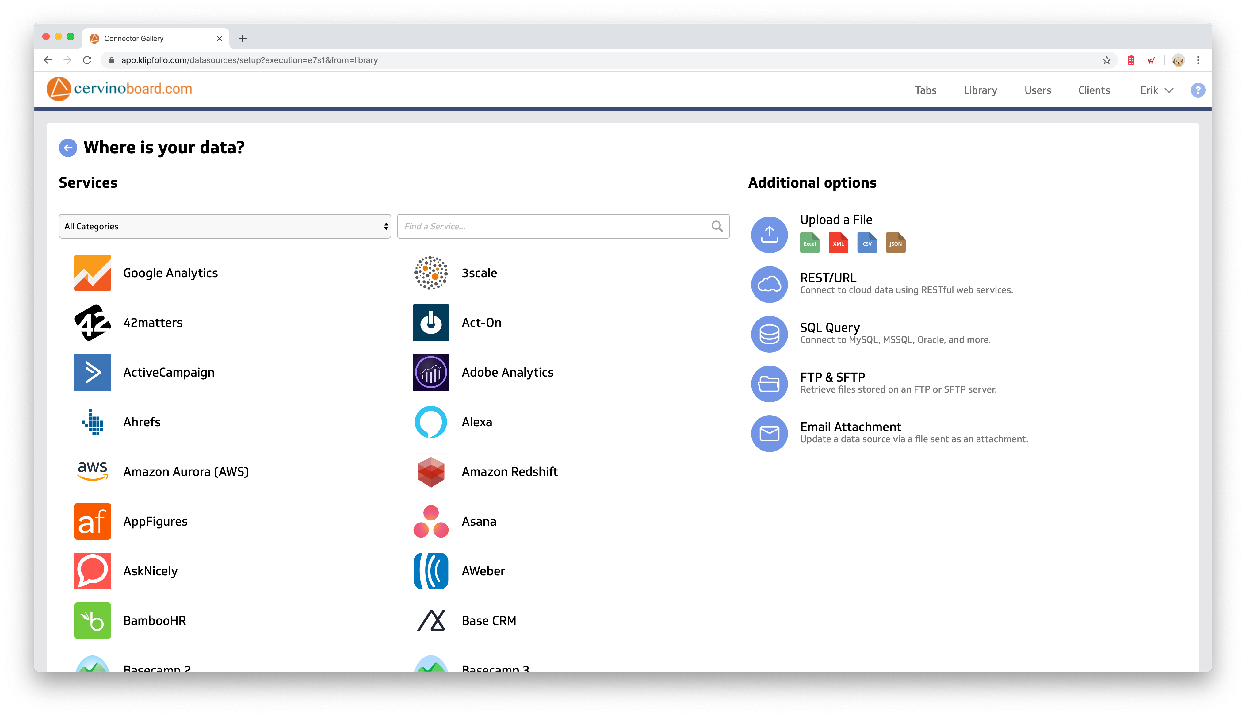Image resolution: width=1246 pixels, height=717 pixels.
Task: Open the Library menu item
Action: coord(980,90)
